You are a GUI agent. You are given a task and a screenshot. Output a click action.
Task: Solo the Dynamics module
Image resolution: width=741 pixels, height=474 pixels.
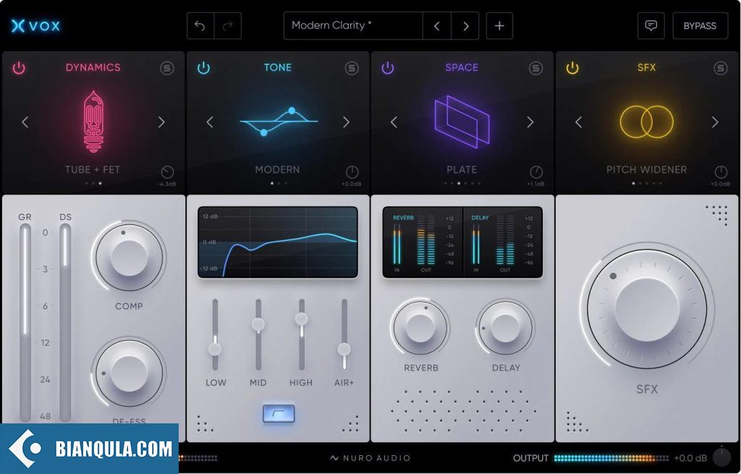[167, 68]
